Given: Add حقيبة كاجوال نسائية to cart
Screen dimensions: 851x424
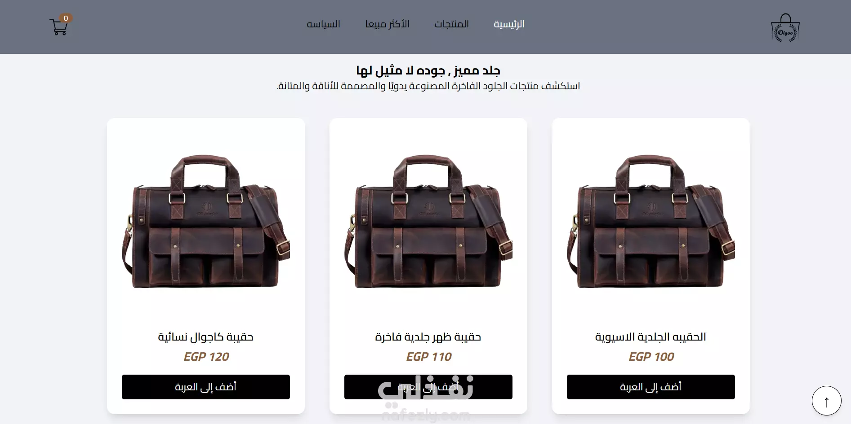Looking at the screenshot, I should 205,387.
